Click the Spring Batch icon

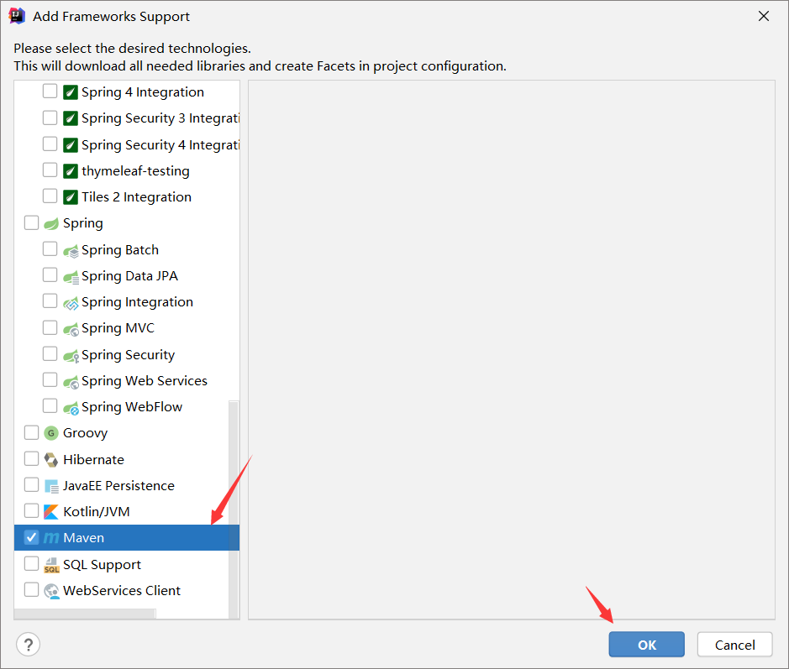(x=71, y=250)
